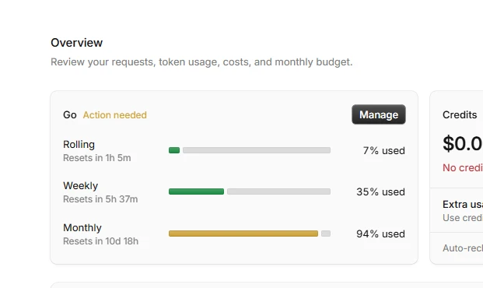The width and height of the screenshot is (483, 288).
Task: Select the Weekly usage progress bar
Action: pyautogui.click(x=250, y=191)
